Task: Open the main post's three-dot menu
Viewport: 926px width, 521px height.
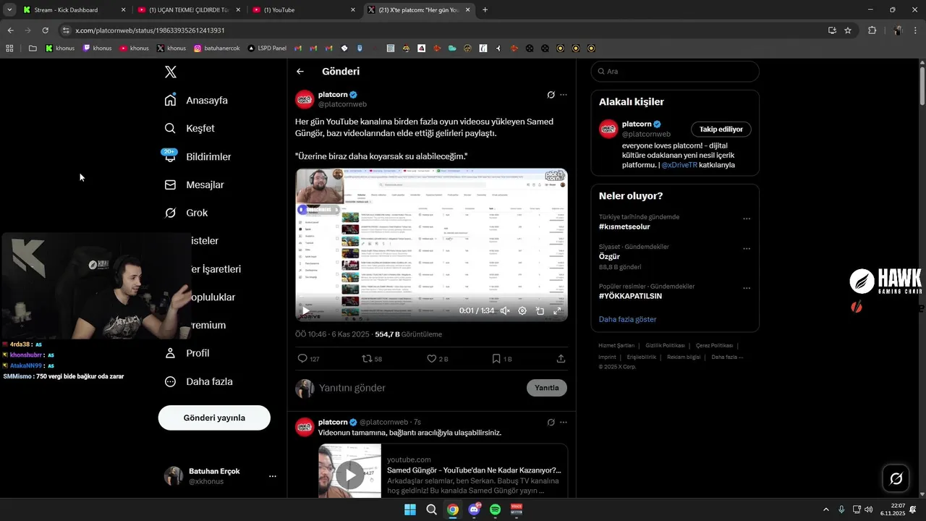Action: [564, 95]
